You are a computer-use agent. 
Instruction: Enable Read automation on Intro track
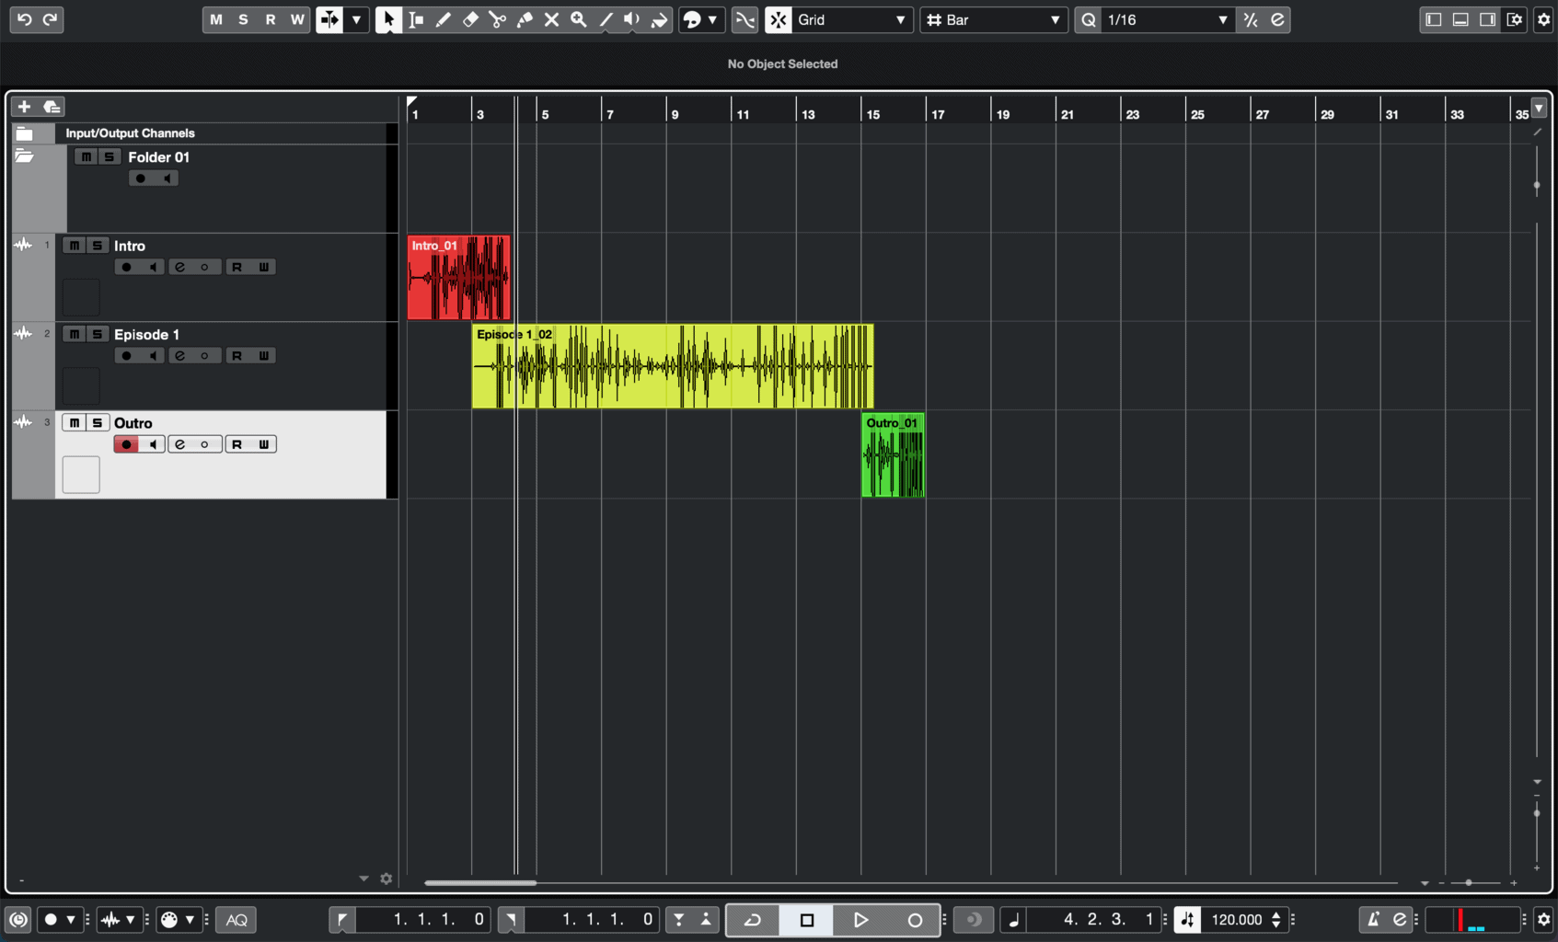237,267
